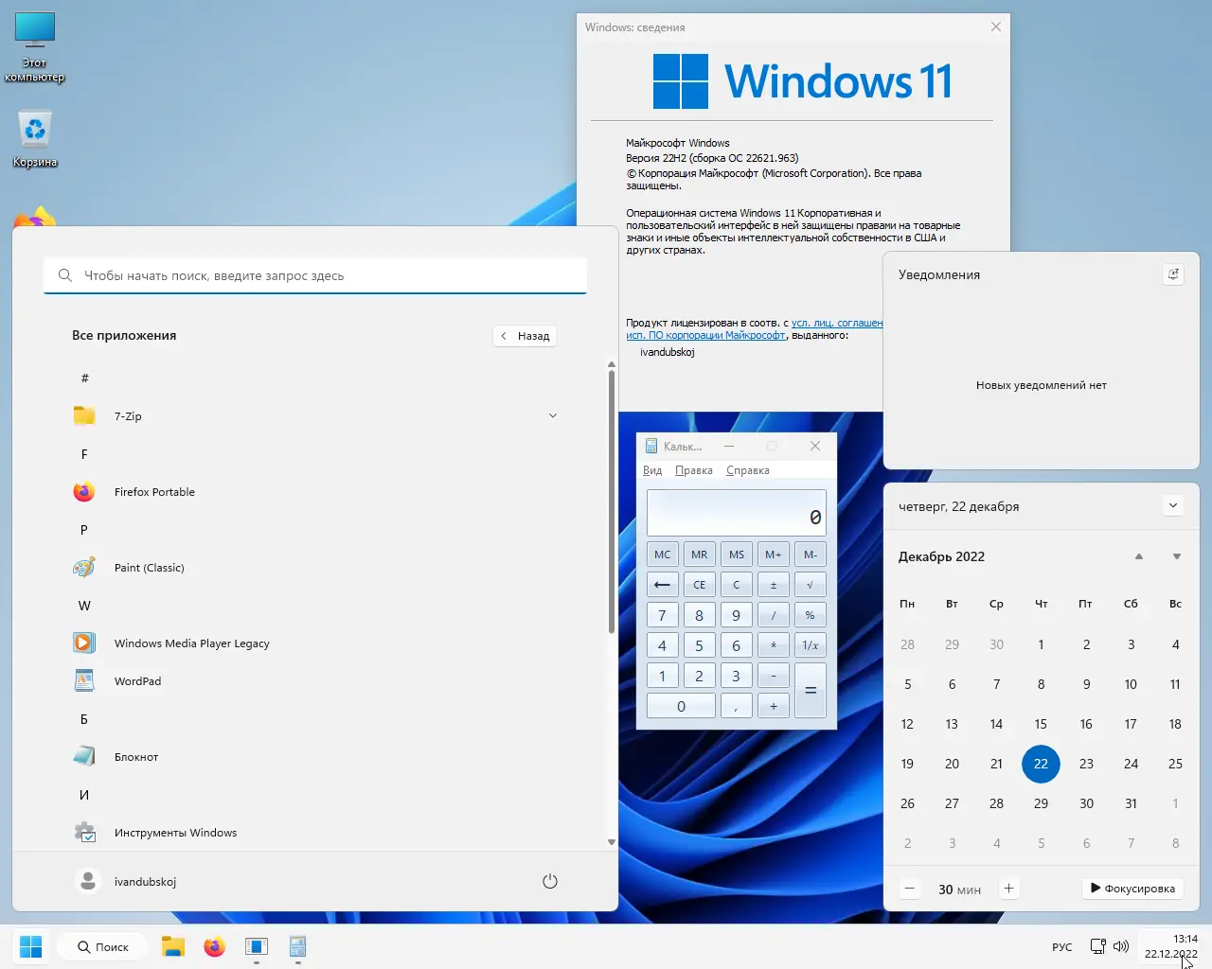Image resolution: width=1212 pixels, height=969 pixels.
Task: Click the volume icon in the system tray
Action: [1121, 946]
